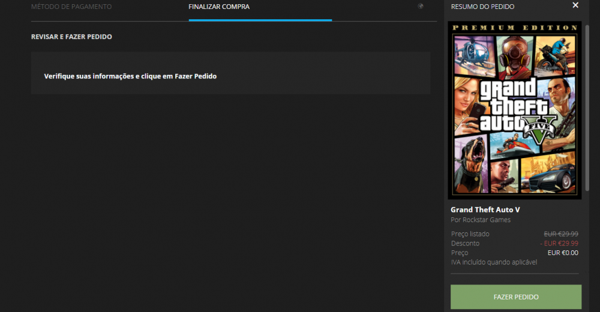This screenshot has height=312, width=600.
Task: Click the Verifique suas informações instruction text
Action: click(x=130, y=76)
